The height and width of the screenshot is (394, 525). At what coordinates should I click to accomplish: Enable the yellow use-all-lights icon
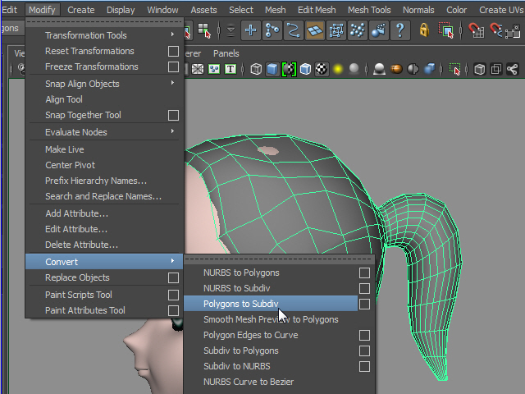pyautogui.click(x=337, y=69)
